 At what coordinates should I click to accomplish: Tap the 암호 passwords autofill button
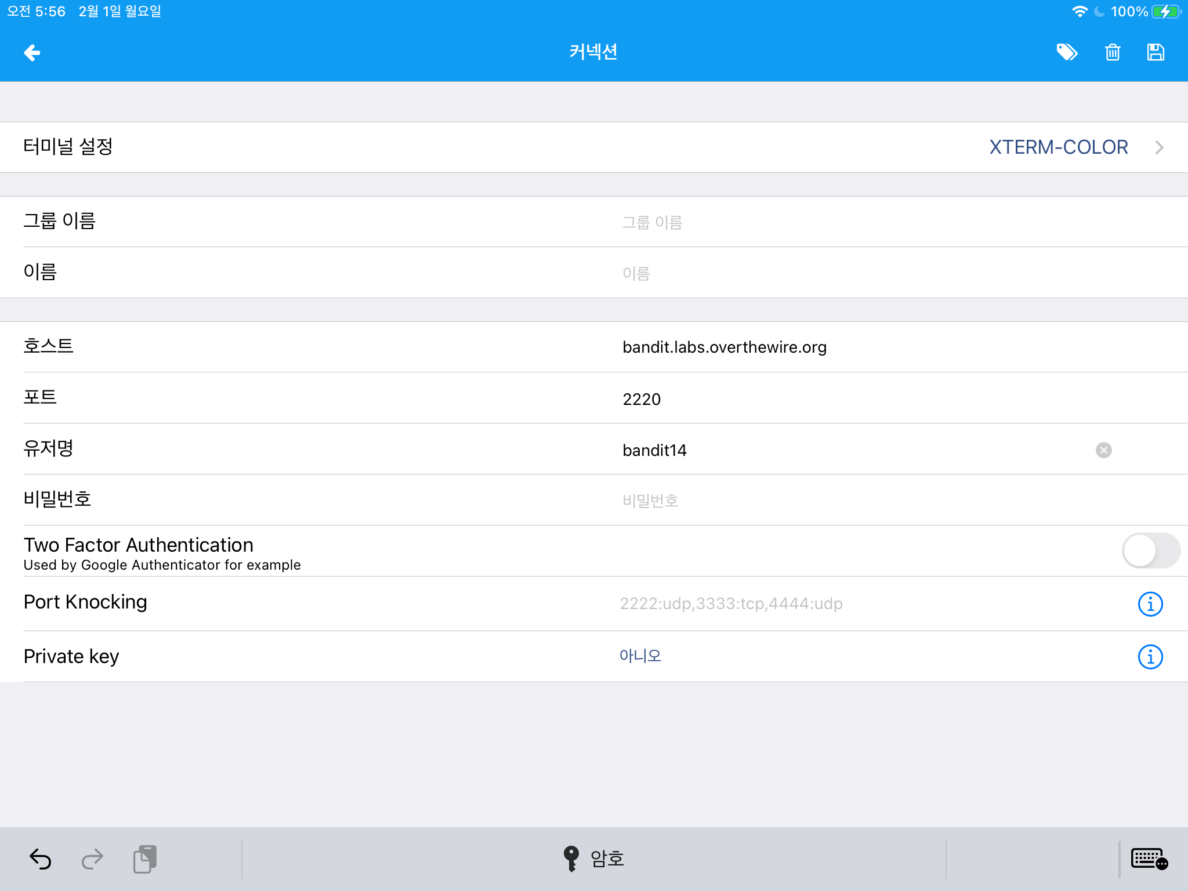pyautogui.click(x=594, y=859)
